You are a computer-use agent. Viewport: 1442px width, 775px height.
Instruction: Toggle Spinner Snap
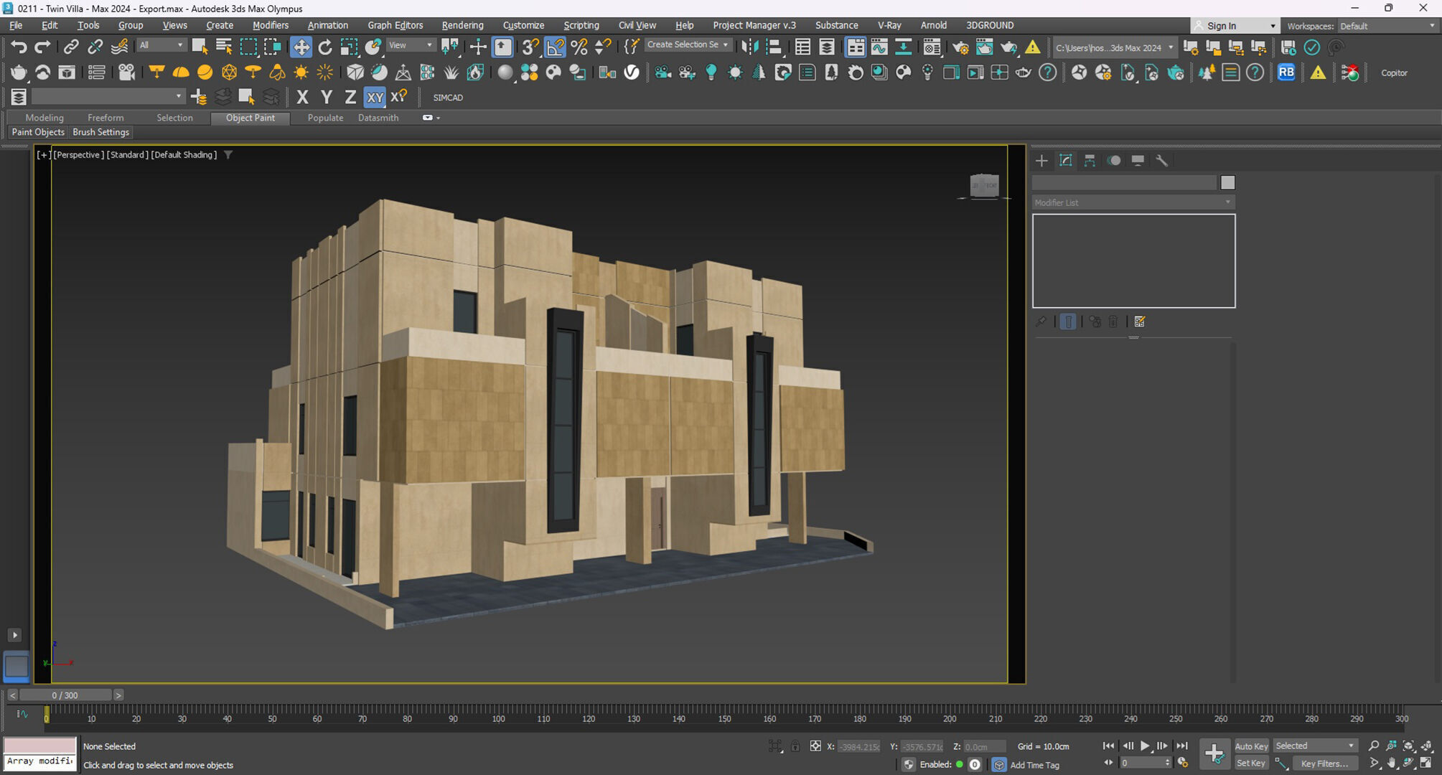[604, 47]
